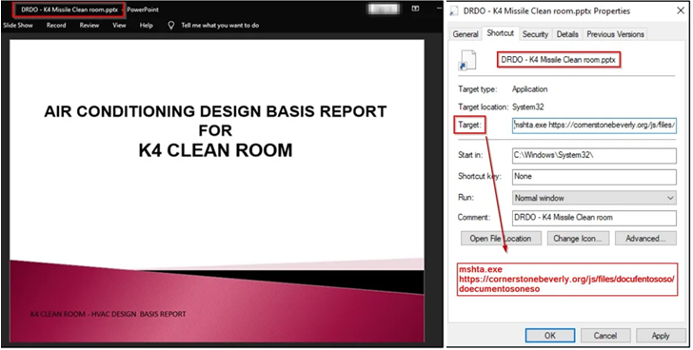Screen dimensions: 693x350
Task: Close the Properties dialog with X
Action: 681,10
